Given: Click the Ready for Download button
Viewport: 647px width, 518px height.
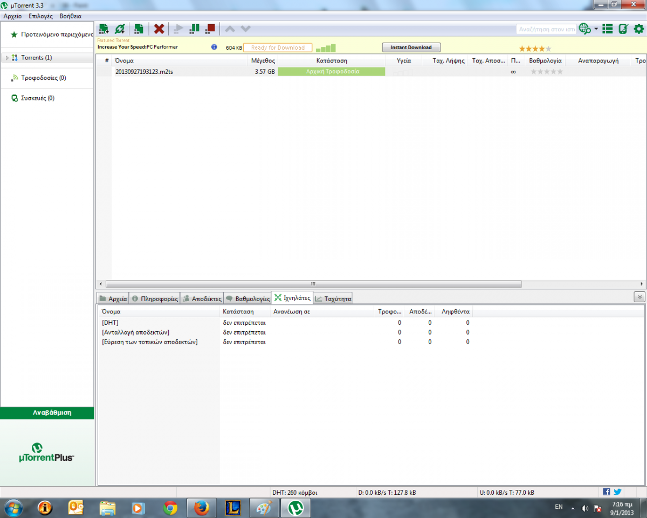Looking at the screenshot, I should pyautogui.click(x=278, y=47).
